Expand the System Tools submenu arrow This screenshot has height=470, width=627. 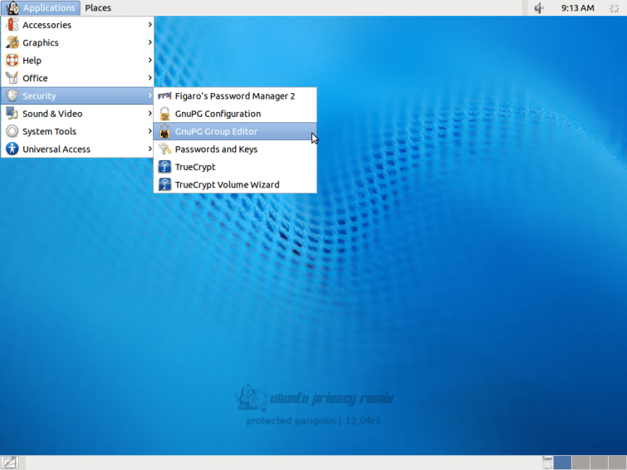[150, 131]
